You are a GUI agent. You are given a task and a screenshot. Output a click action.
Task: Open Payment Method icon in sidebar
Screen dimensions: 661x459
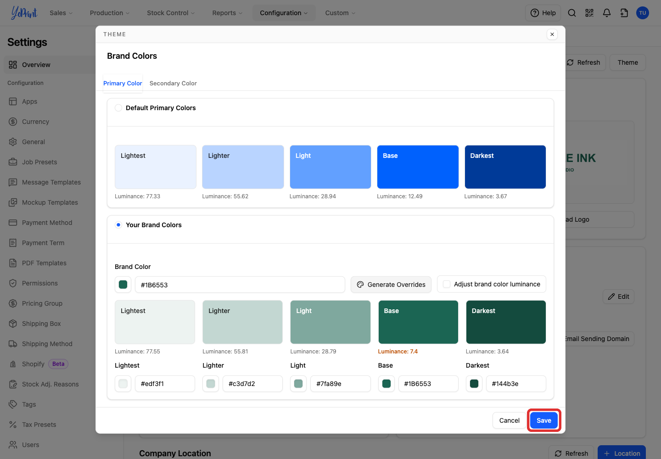pyautogui.click(x=13, y=223)
